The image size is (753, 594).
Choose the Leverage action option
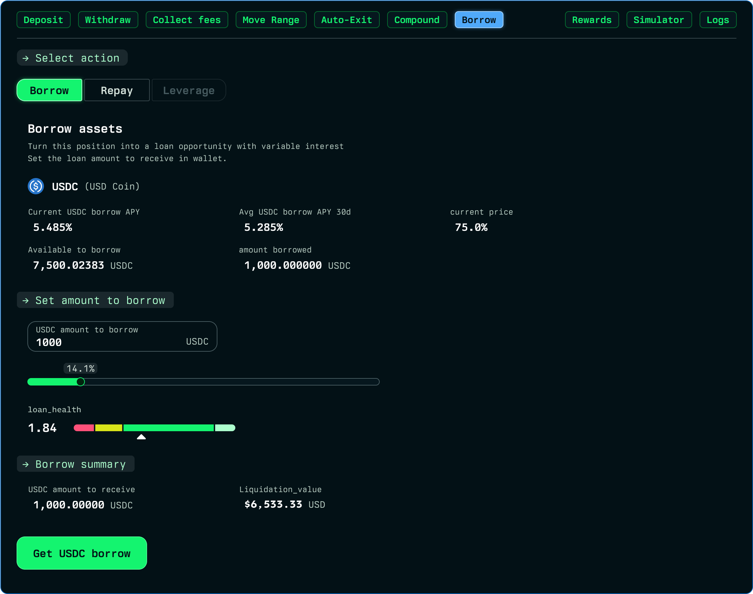pos(189,90)
